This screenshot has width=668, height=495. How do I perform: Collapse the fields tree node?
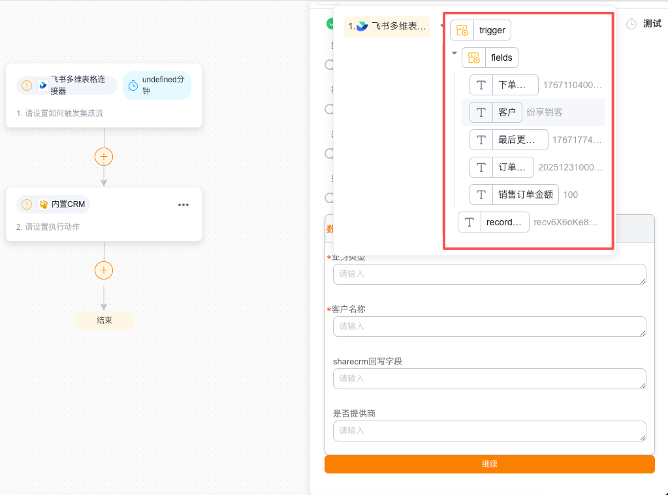454,54
